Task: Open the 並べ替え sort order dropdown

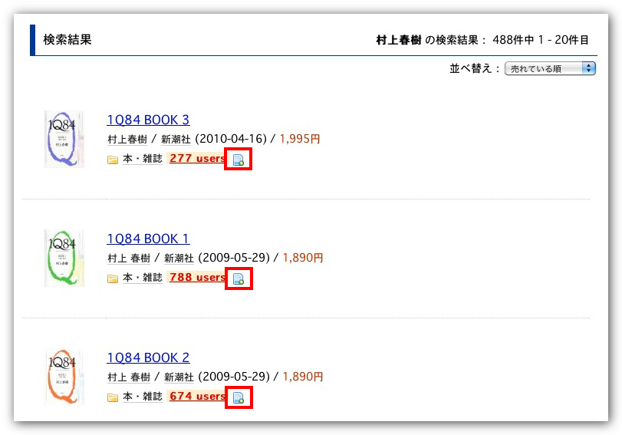Action: pos(550,68)
